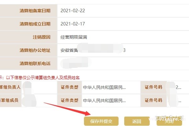Viewport: 189px width, 126px height.
Task: Click the 清算组负责人 name cell
Action: pos(39,87)
